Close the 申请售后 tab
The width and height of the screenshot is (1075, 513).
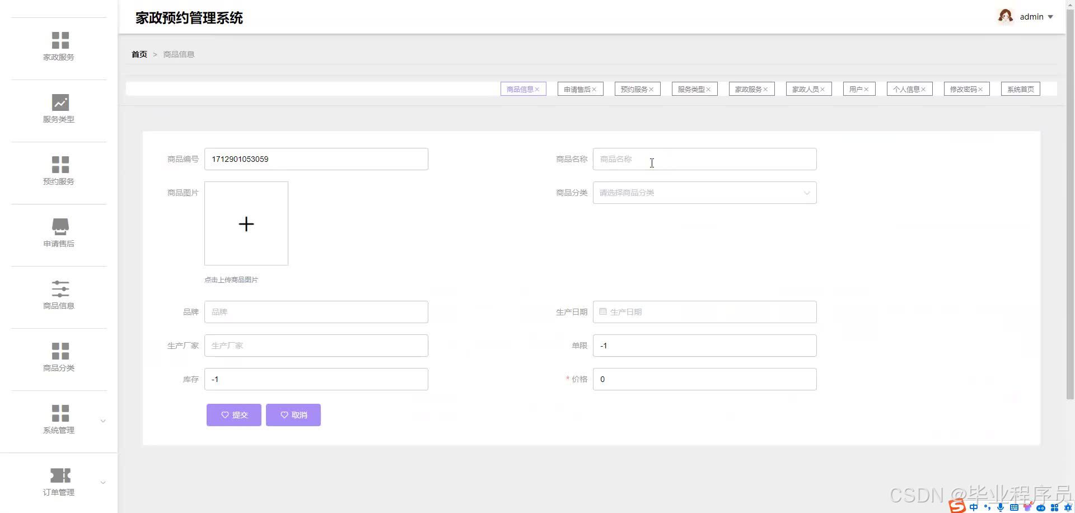click(x=594, y=90)
